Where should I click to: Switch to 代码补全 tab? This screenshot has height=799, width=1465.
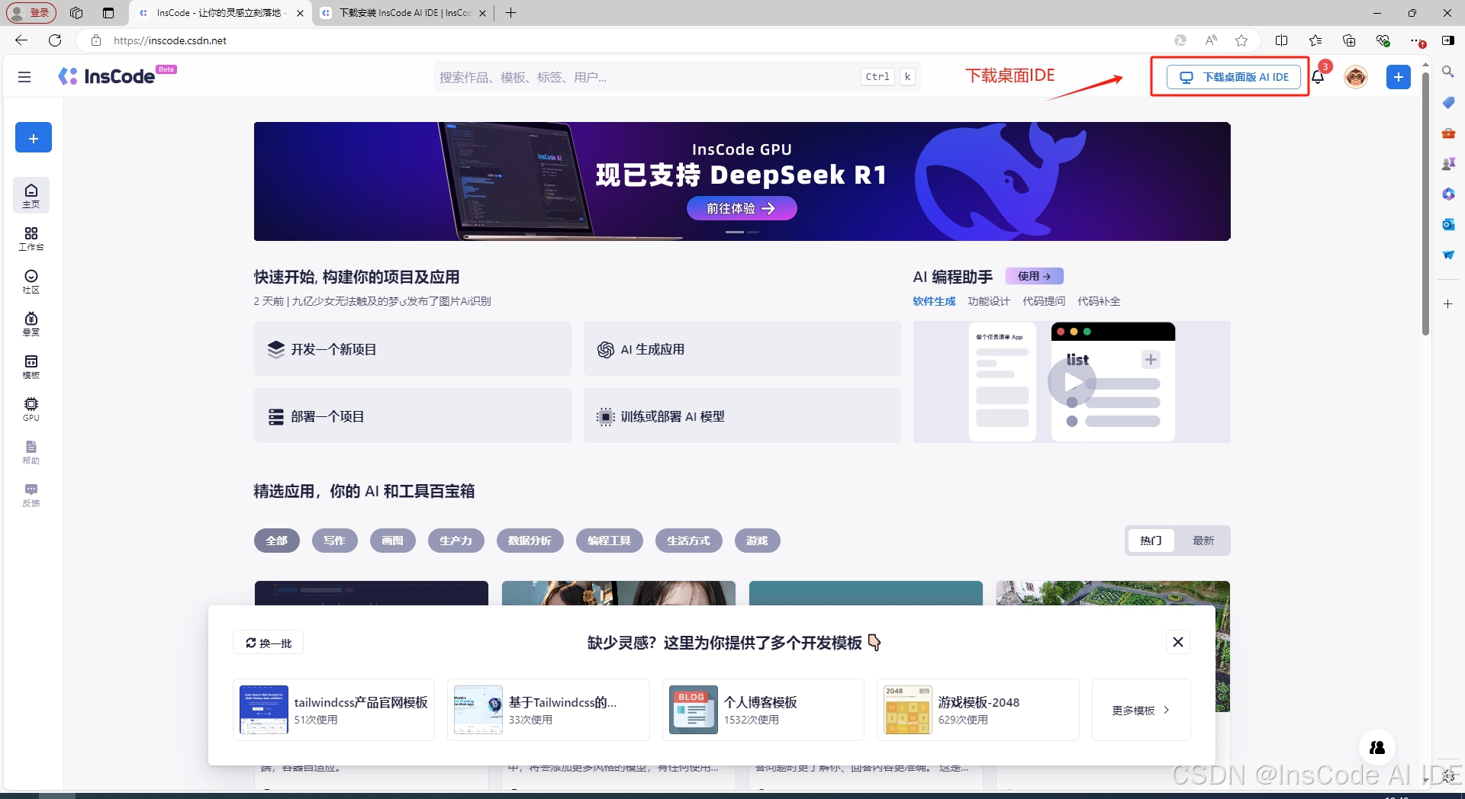point(1099,301)
